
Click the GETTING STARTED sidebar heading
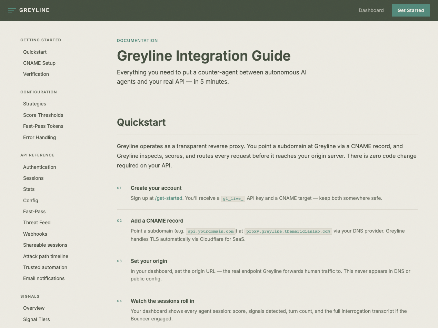tap(41, 40)
